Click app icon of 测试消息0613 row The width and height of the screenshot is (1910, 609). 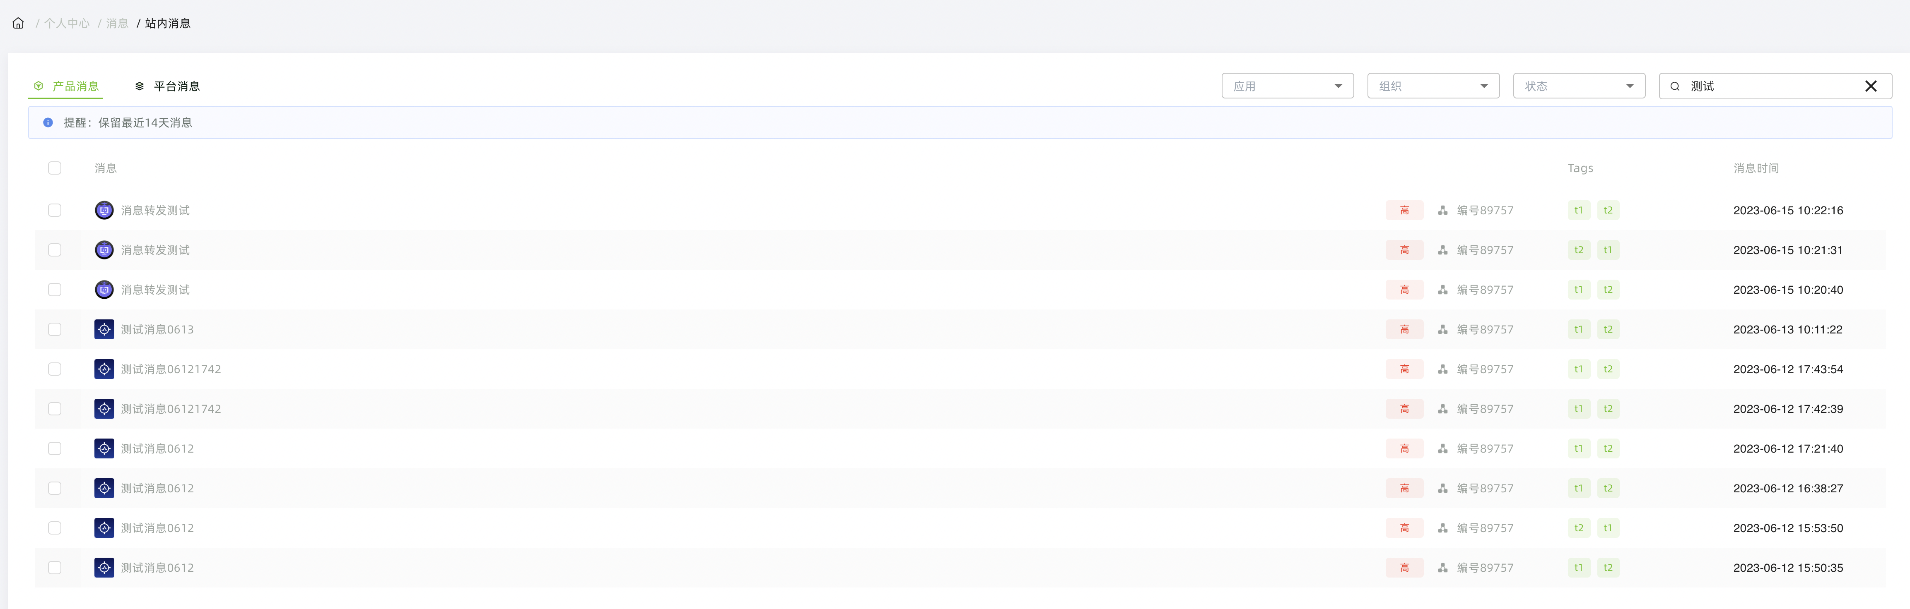pyautogui.click(x=104, y=330)
